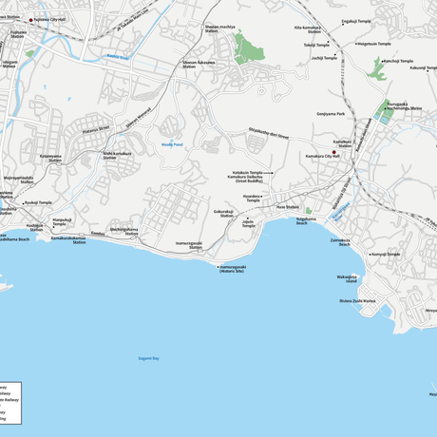Select the Fujisawa City Hall label
437x437 pixels.
49,20
